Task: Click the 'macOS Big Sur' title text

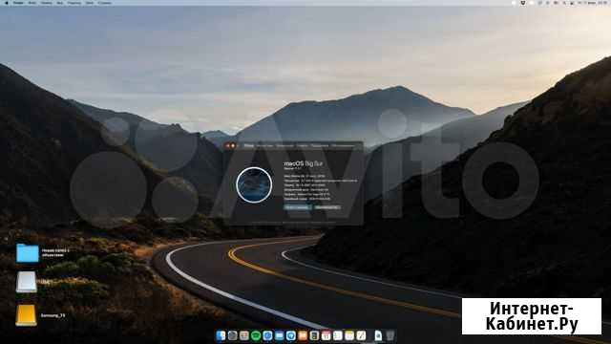Action: click(304, 163)
